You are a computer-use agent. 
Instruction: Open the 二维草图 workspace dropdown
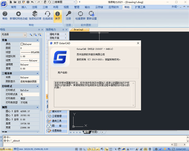click(74, 2)
